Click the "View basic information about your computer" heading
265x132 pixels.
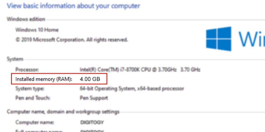coord(73,6)
